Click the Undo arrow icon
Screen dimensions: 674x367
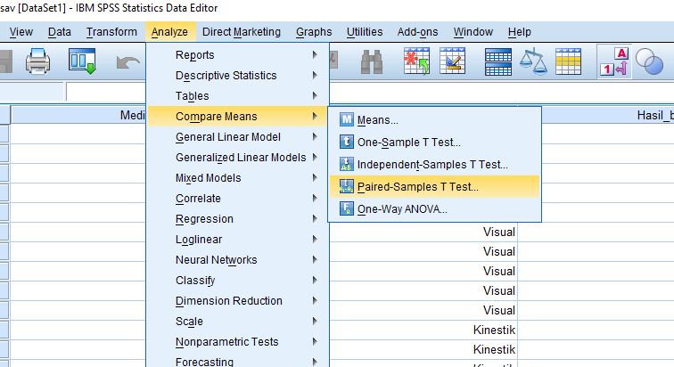127,62
